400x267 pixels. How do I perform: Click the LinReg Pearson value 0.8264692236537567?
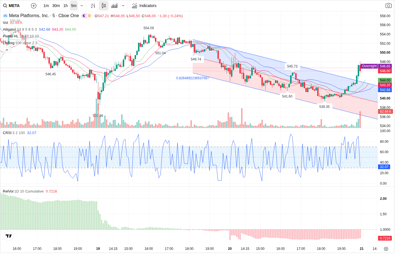point(193,78)
